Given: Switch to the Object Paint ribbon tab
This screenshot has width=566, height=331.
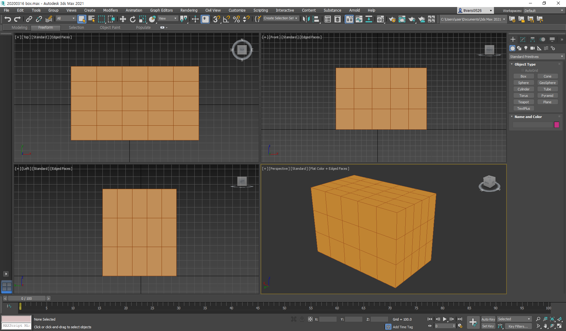Looking at the screenshot, I should [x=110, y=28].
